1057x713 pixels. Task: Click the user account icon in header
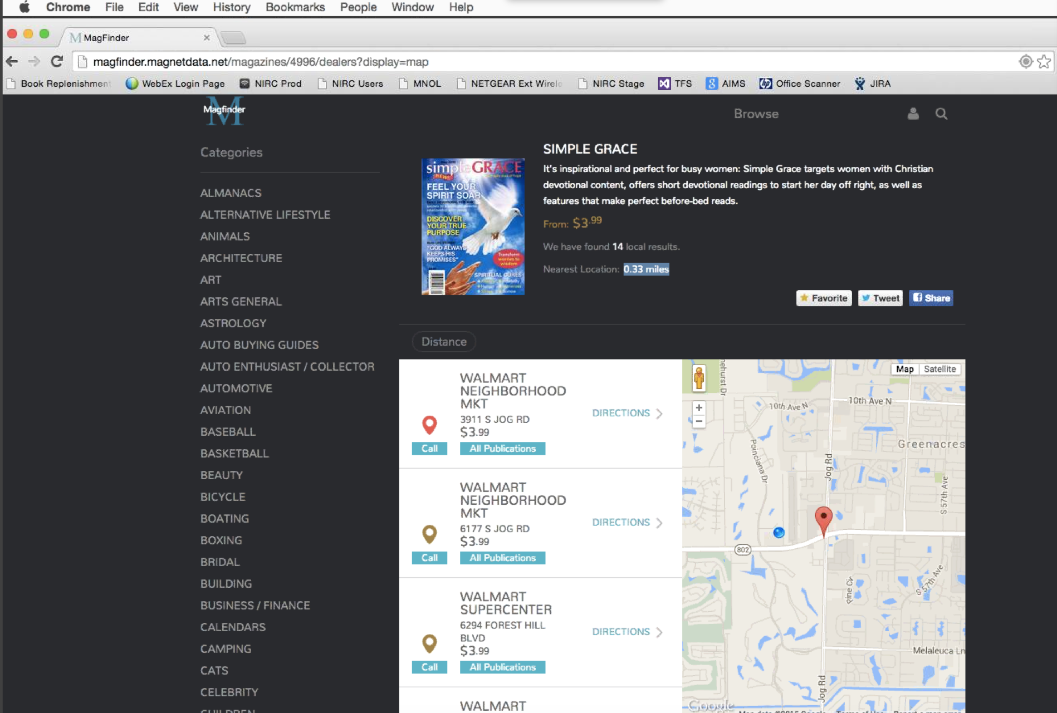(x=913, y=114)
